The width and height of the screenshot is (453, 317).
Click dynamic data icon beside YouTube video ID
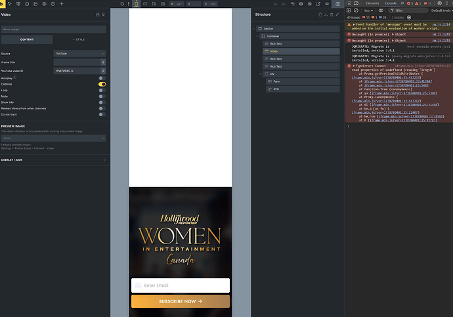pyautogui.click(x=103, y=71)
